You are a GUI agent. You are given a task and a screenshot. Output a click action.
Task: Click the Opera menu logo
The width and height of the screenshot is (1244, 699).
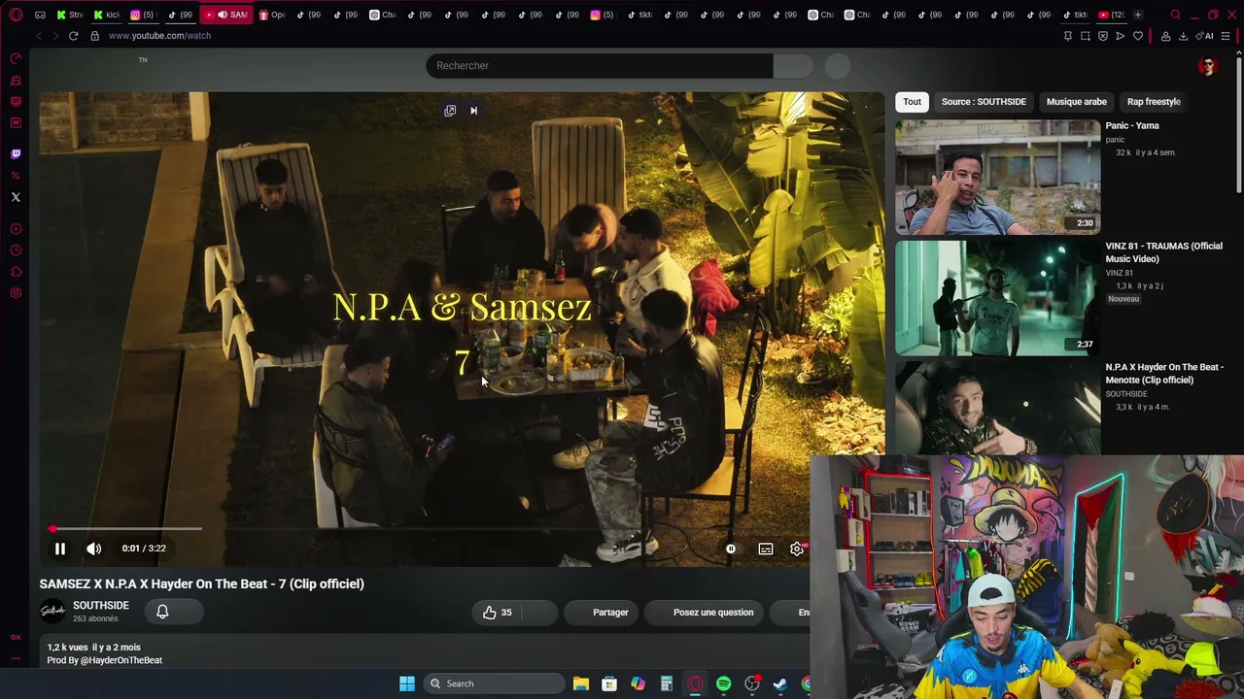point(16,15)
